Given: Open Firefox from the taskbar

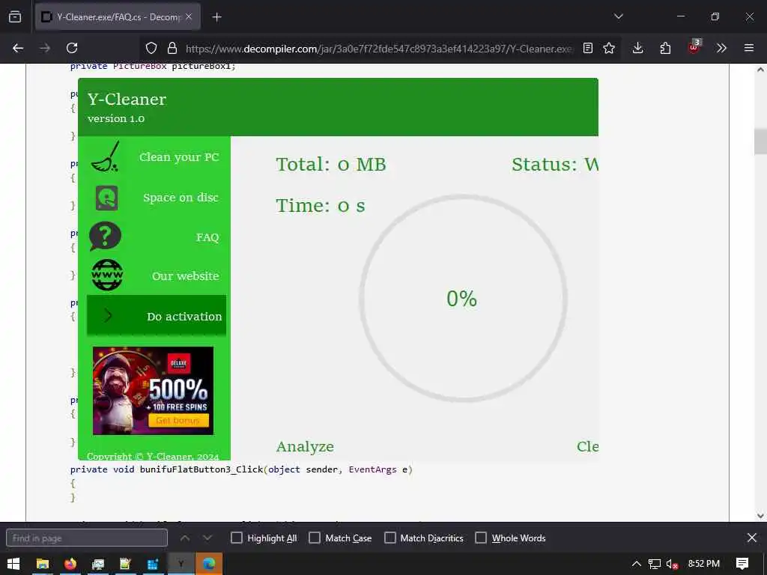Looking at the screenshot, I should [x=70, y=564].
